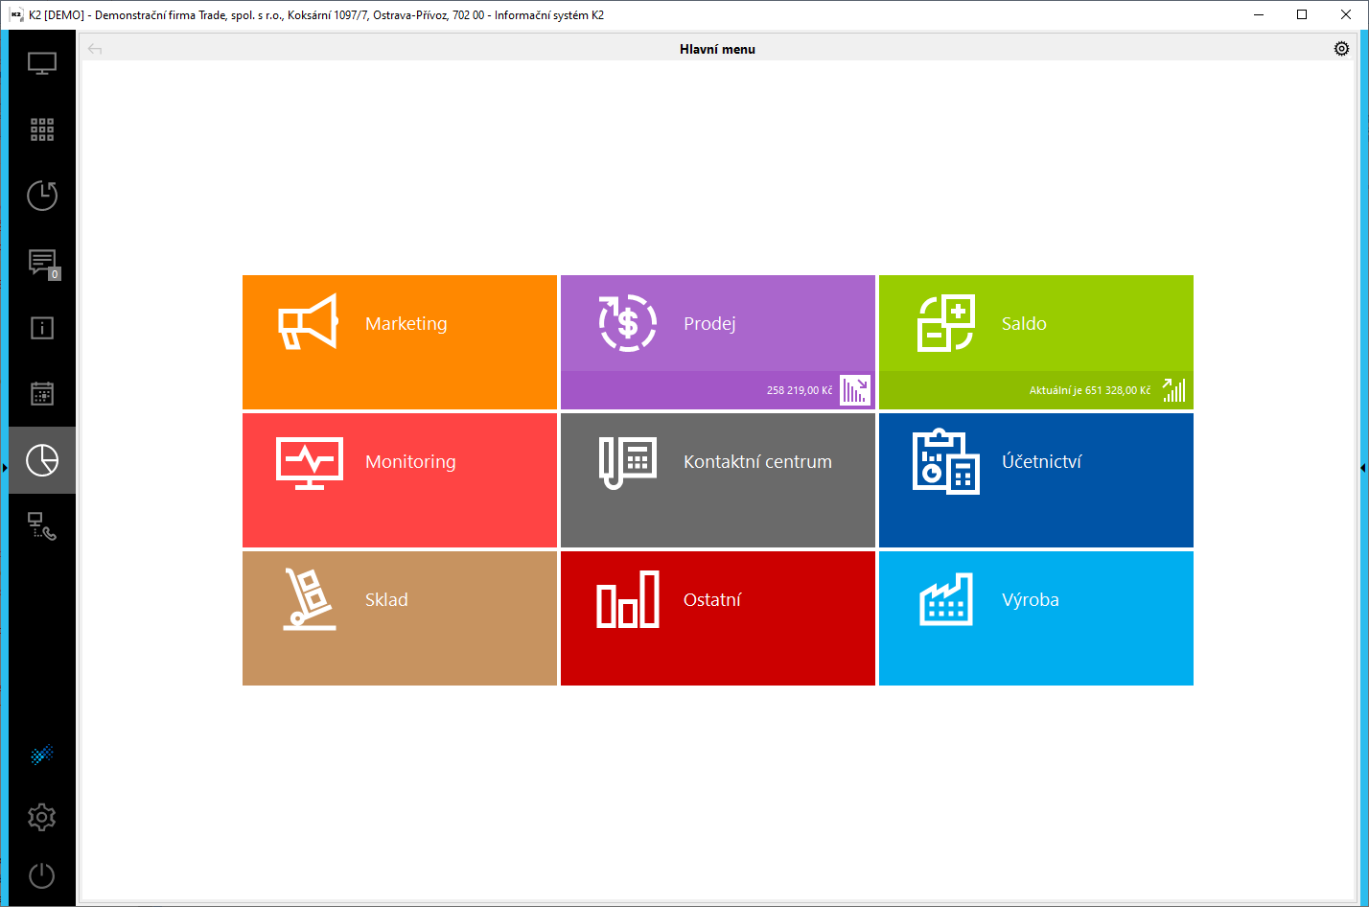This screenshot has width=1369, height=907.
Task: Open the Monitoring tile
Action: tap(400, 480)
